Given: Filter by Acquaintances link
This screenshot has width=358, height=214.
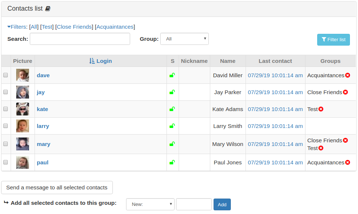Looking at the screenshot, I should tap(115, 27).
